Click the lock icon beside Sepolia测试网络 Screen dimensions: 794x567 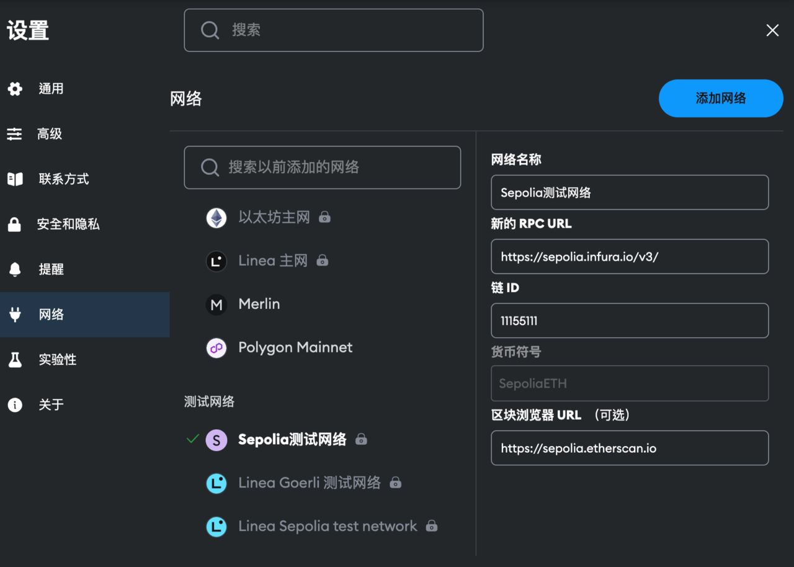(361, 439)
